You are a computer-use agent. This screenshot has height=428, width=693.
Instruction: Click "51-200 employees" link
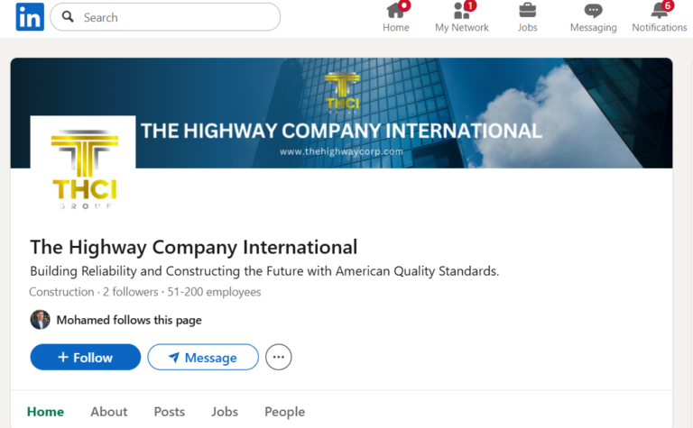point(214,292)
